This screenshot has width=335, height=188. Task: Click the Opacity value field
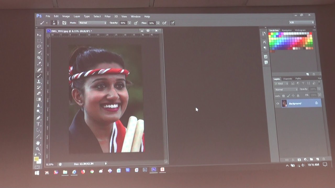(123, 23)
